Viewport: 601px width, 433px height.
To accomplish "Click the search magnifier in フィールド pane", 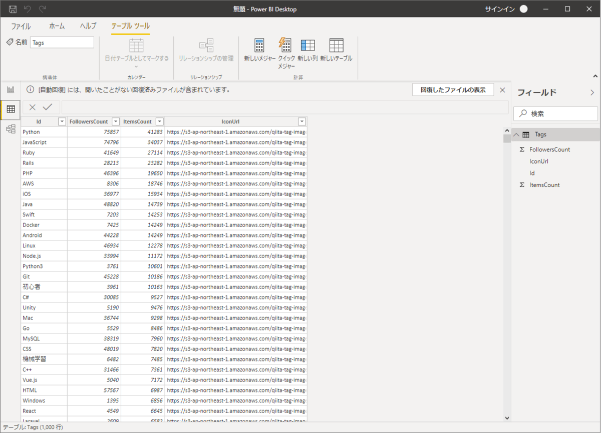I will point(523,113).
